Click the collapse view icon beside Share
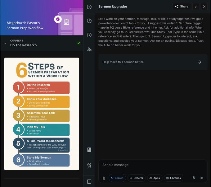The height and width of the screenshot is (187, 211). pyautogui.click(x=196, y=7)
